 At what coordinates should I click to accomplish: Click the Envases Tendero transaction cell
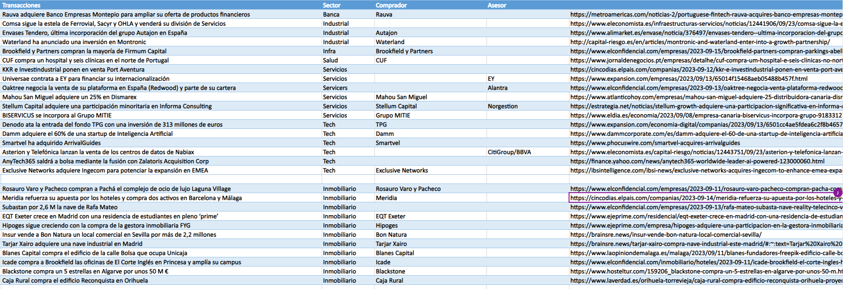click(161, 33)
